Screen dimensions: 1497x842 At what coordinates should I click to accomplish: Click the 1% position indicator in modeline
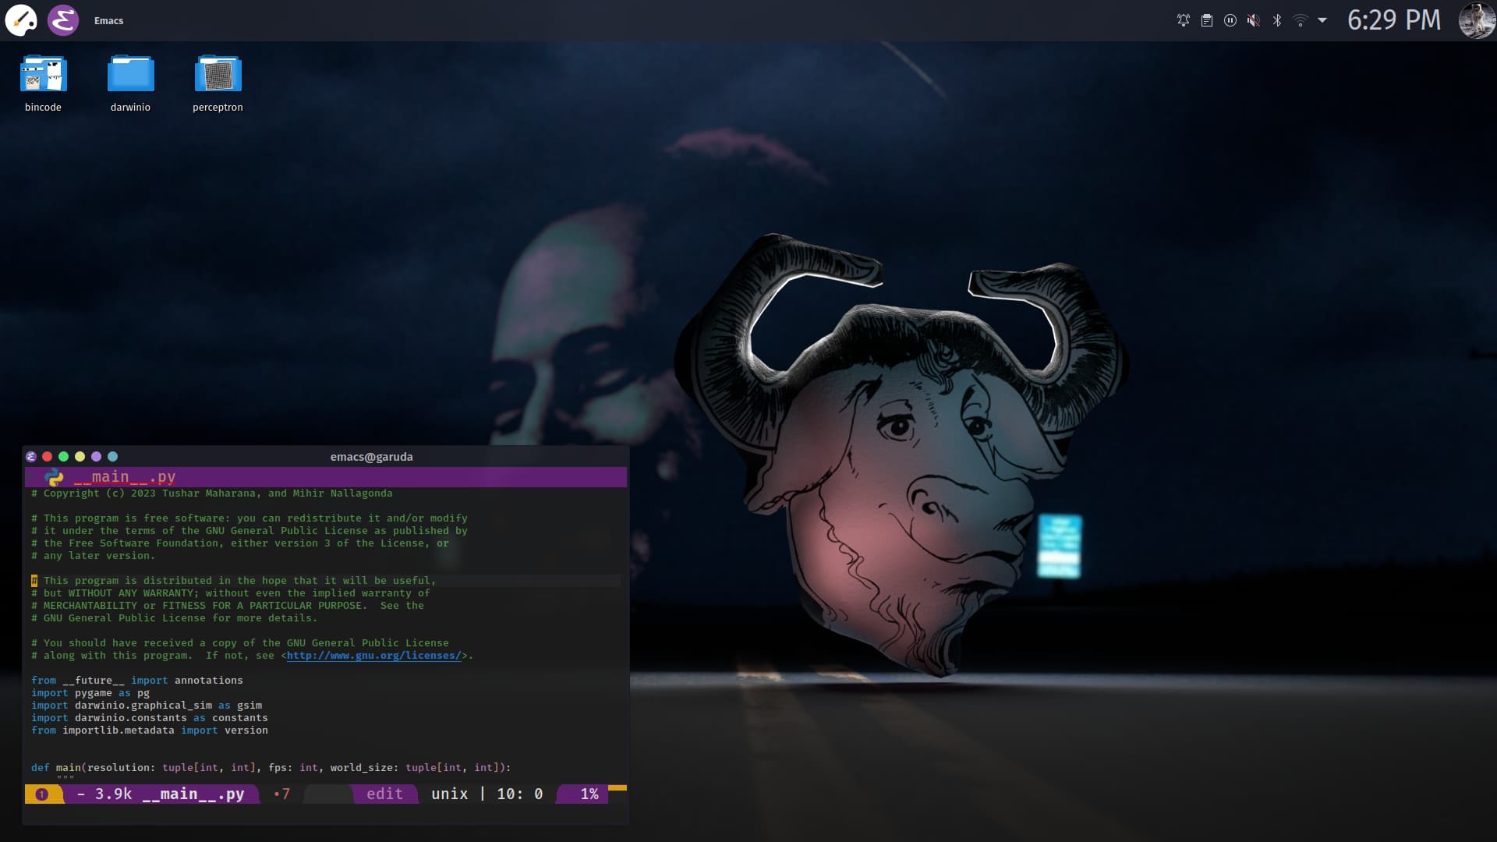(x=589, y=794)
